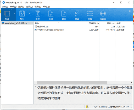Expand the Open button dropdown arrow
Viewport: 134px width, 110px height.
pyautogui.click(x=14, y=13)
